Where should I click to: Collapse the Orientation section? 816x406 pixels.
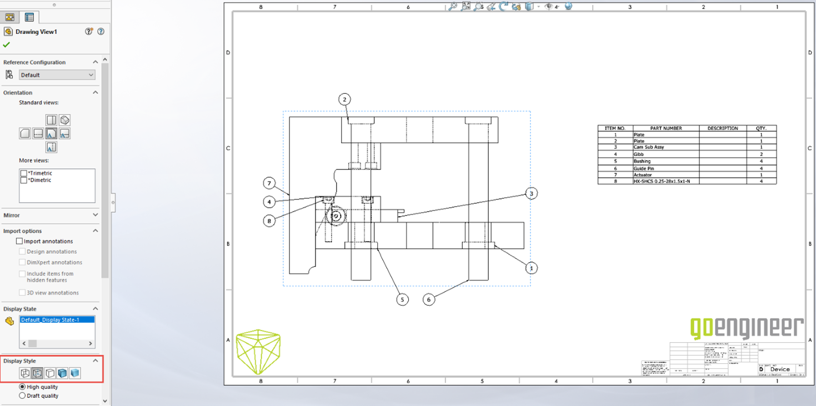pyautogui.click(x=95, y=92)
